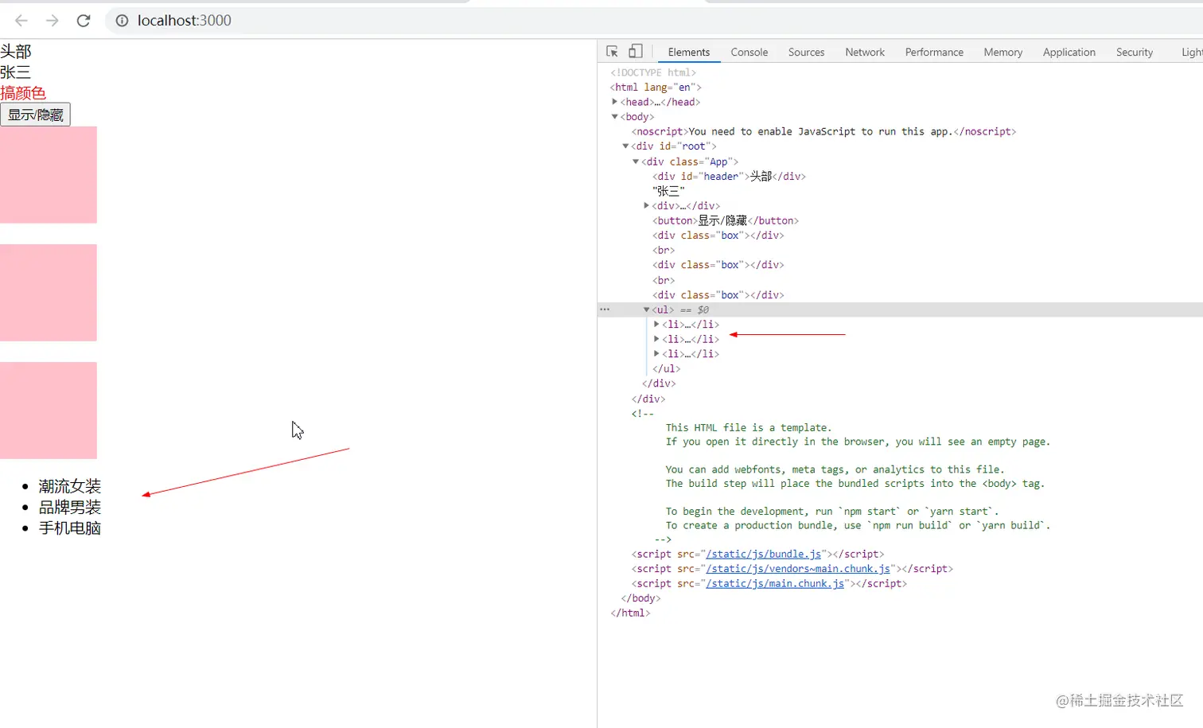This screenshot has height=728, width=1203.
Task: Open actions dots beside ul node
Action: (605, 309)
